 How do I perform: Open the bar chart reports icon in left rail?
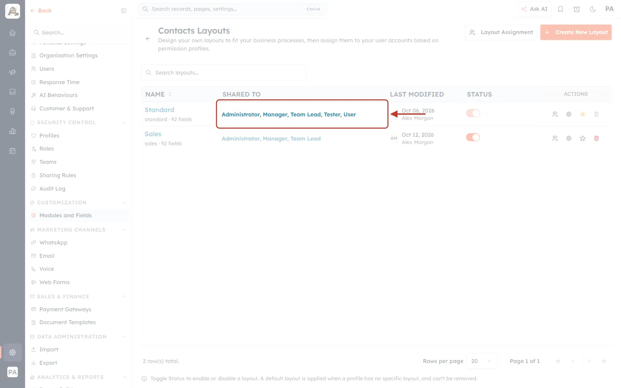click(x=13, y=131)
